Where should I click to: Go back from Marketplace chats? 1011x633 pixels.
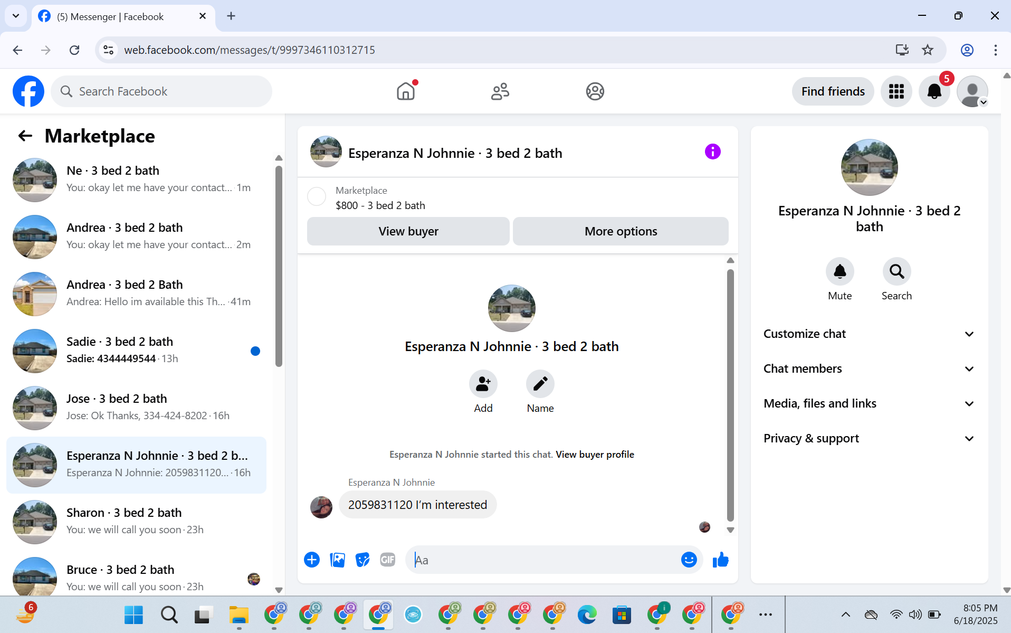tap(25, 136)
